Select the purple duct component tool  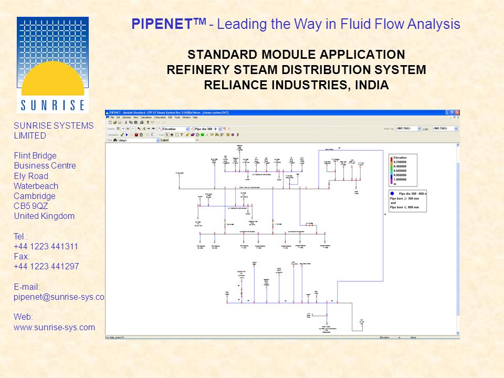point(193,135)
